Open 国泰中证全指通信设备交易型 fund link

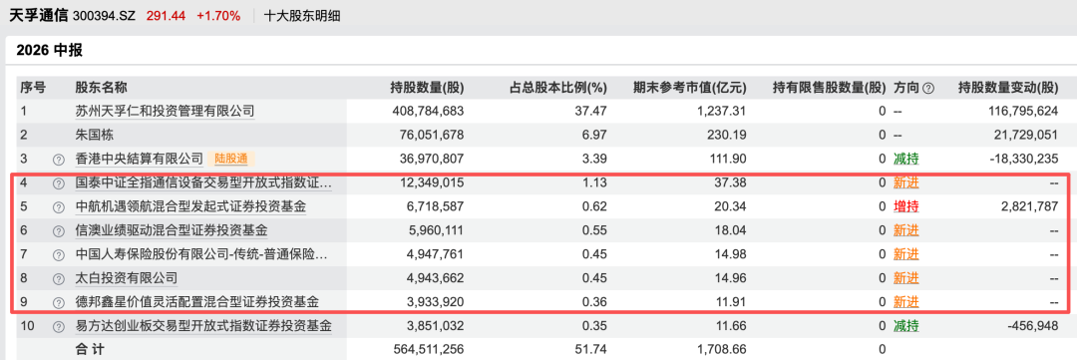203,182
